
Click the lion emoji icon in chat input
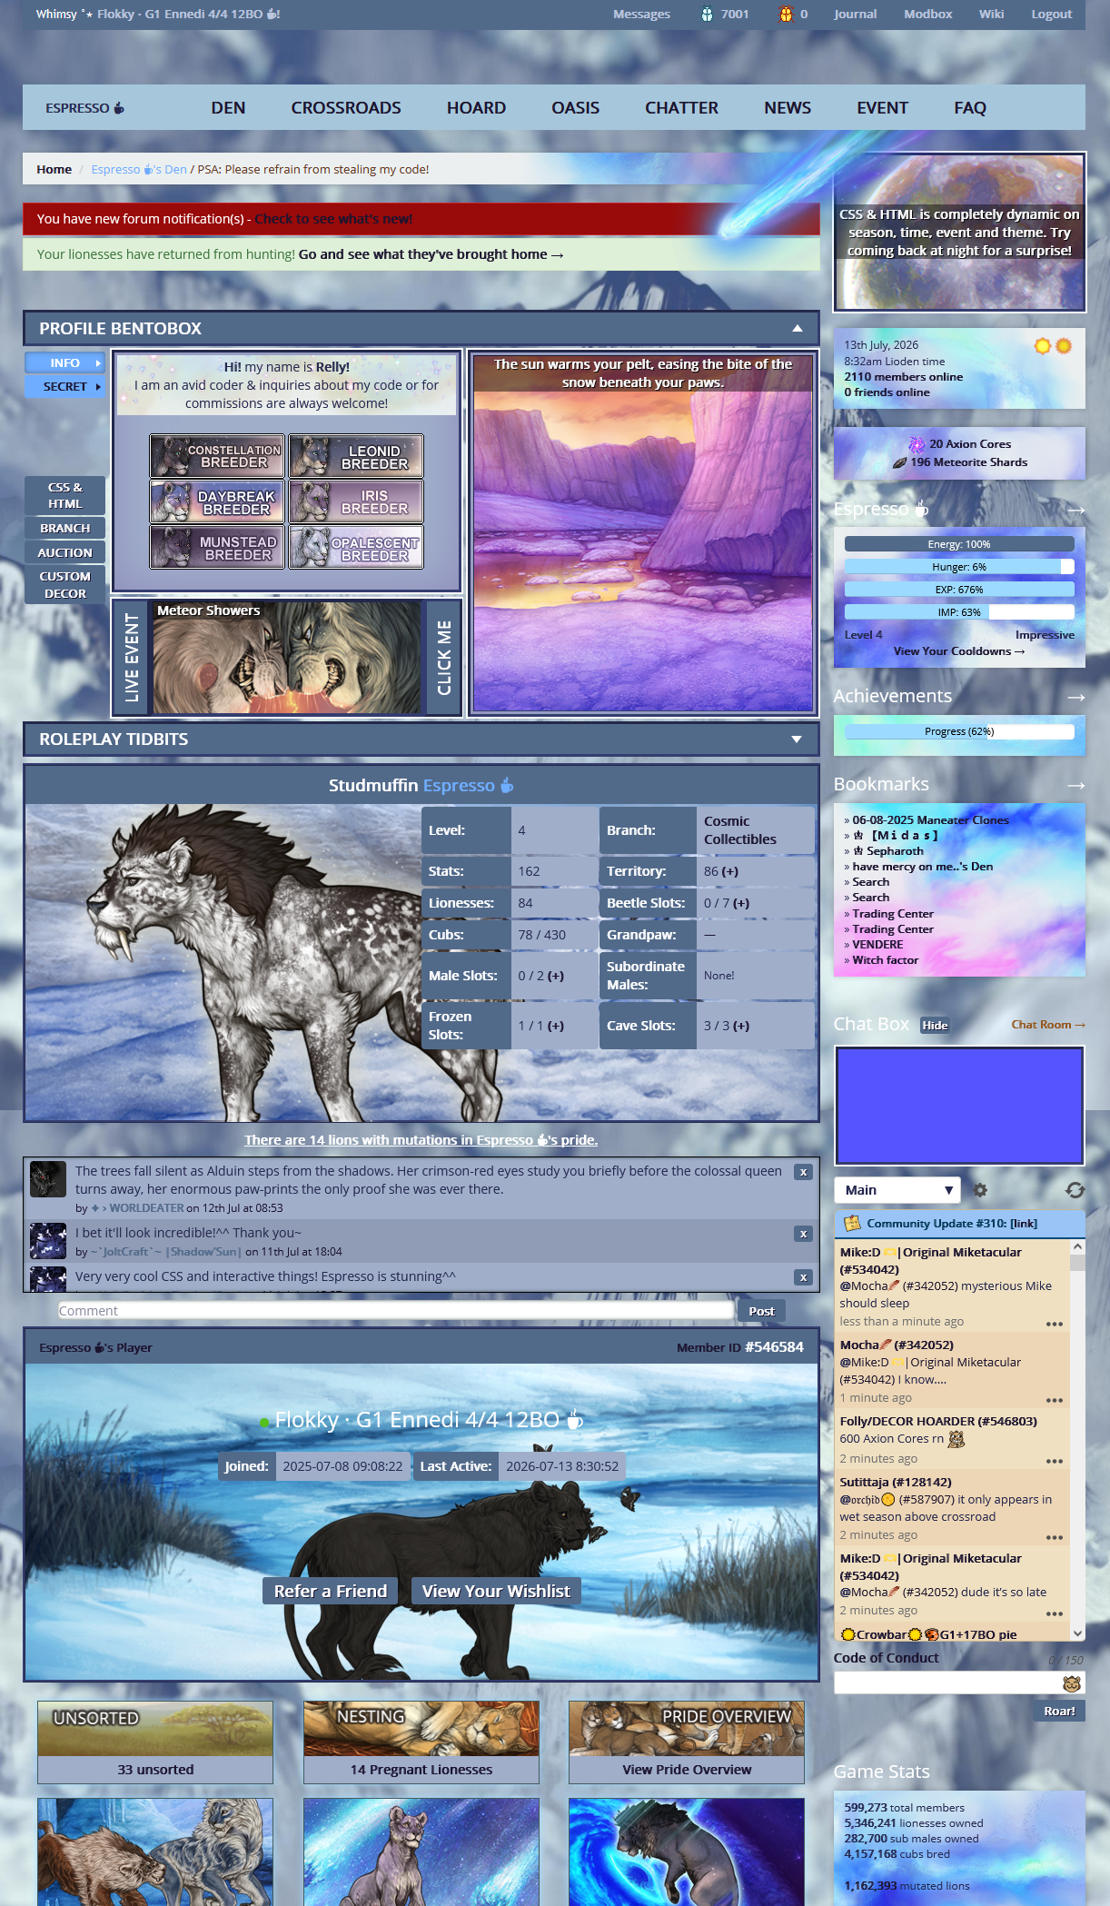click(1071, 1683)
